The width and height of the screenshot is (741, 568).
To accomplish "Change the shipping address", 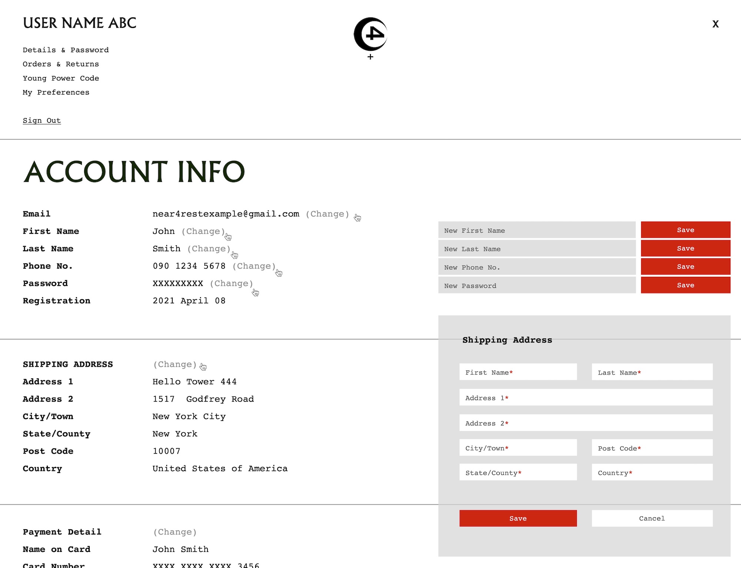I will (175, 364).
